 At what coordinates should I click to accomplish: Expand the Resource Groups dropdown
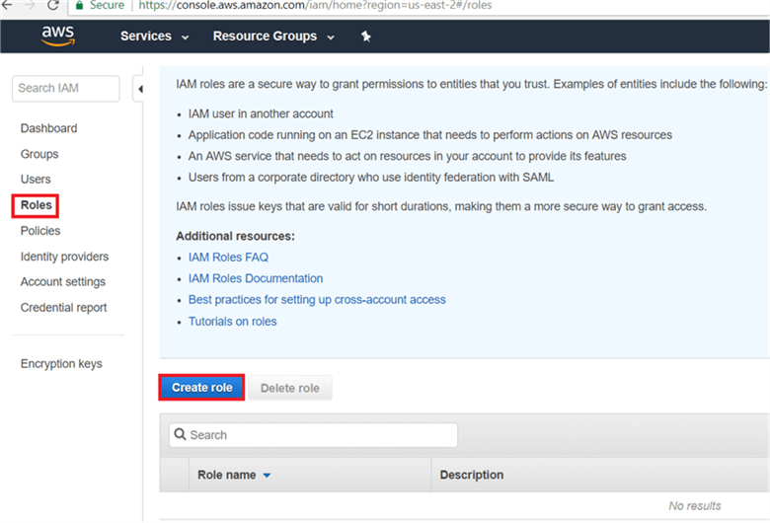[273, 37]
